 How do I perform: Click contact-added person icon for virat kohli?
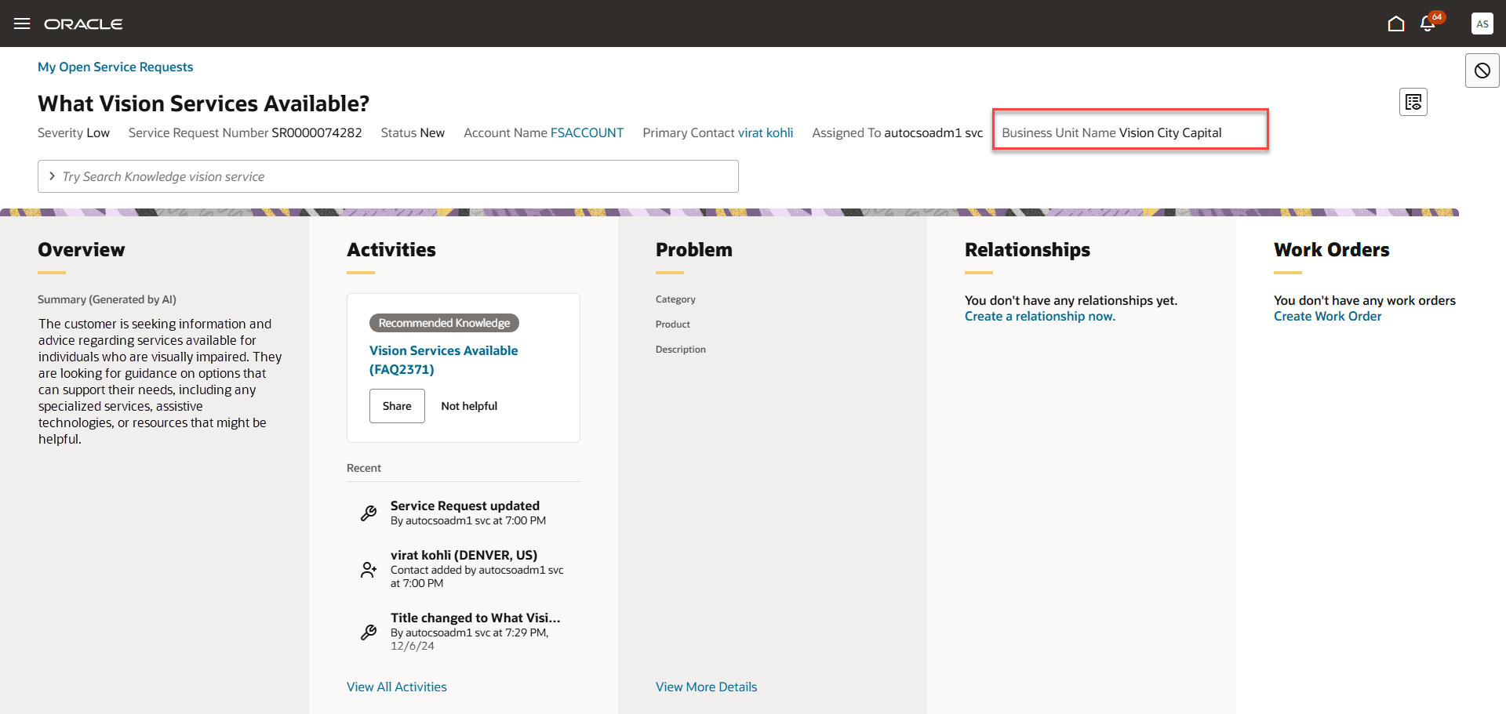click(x=369, y=570)
